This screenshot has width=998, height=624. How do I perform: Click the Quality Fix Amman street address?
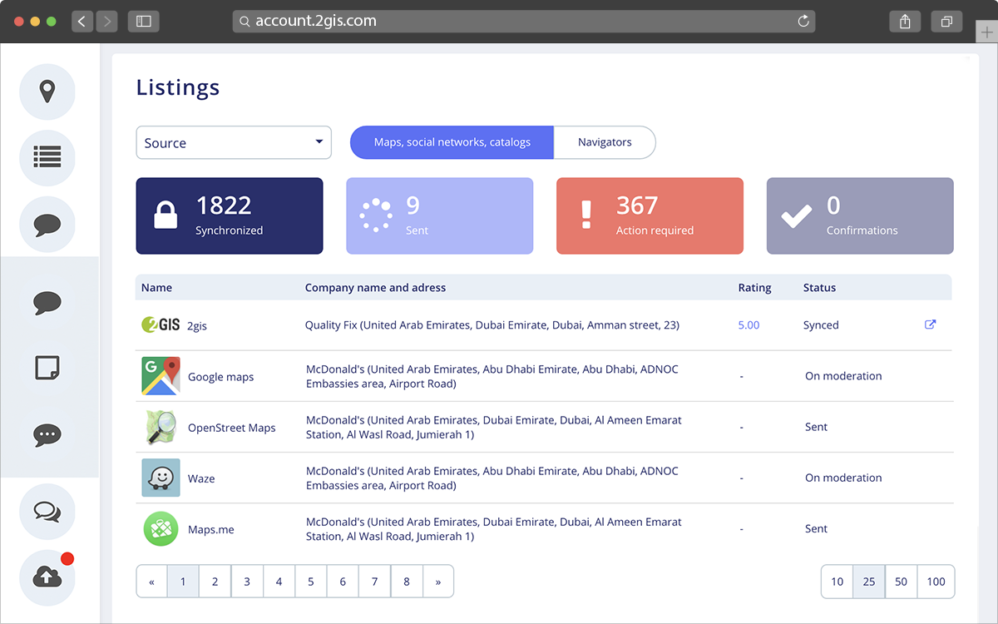click(492, 325)
